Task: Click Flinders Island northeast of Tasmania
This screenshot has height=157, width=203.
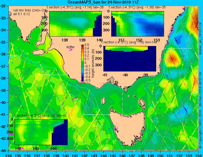Action: (142, 102)
